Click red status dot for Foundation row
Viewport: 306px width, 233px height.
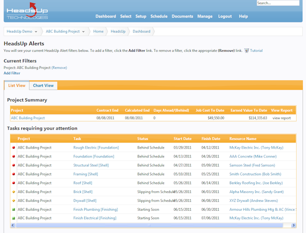(x=14, y=156)
